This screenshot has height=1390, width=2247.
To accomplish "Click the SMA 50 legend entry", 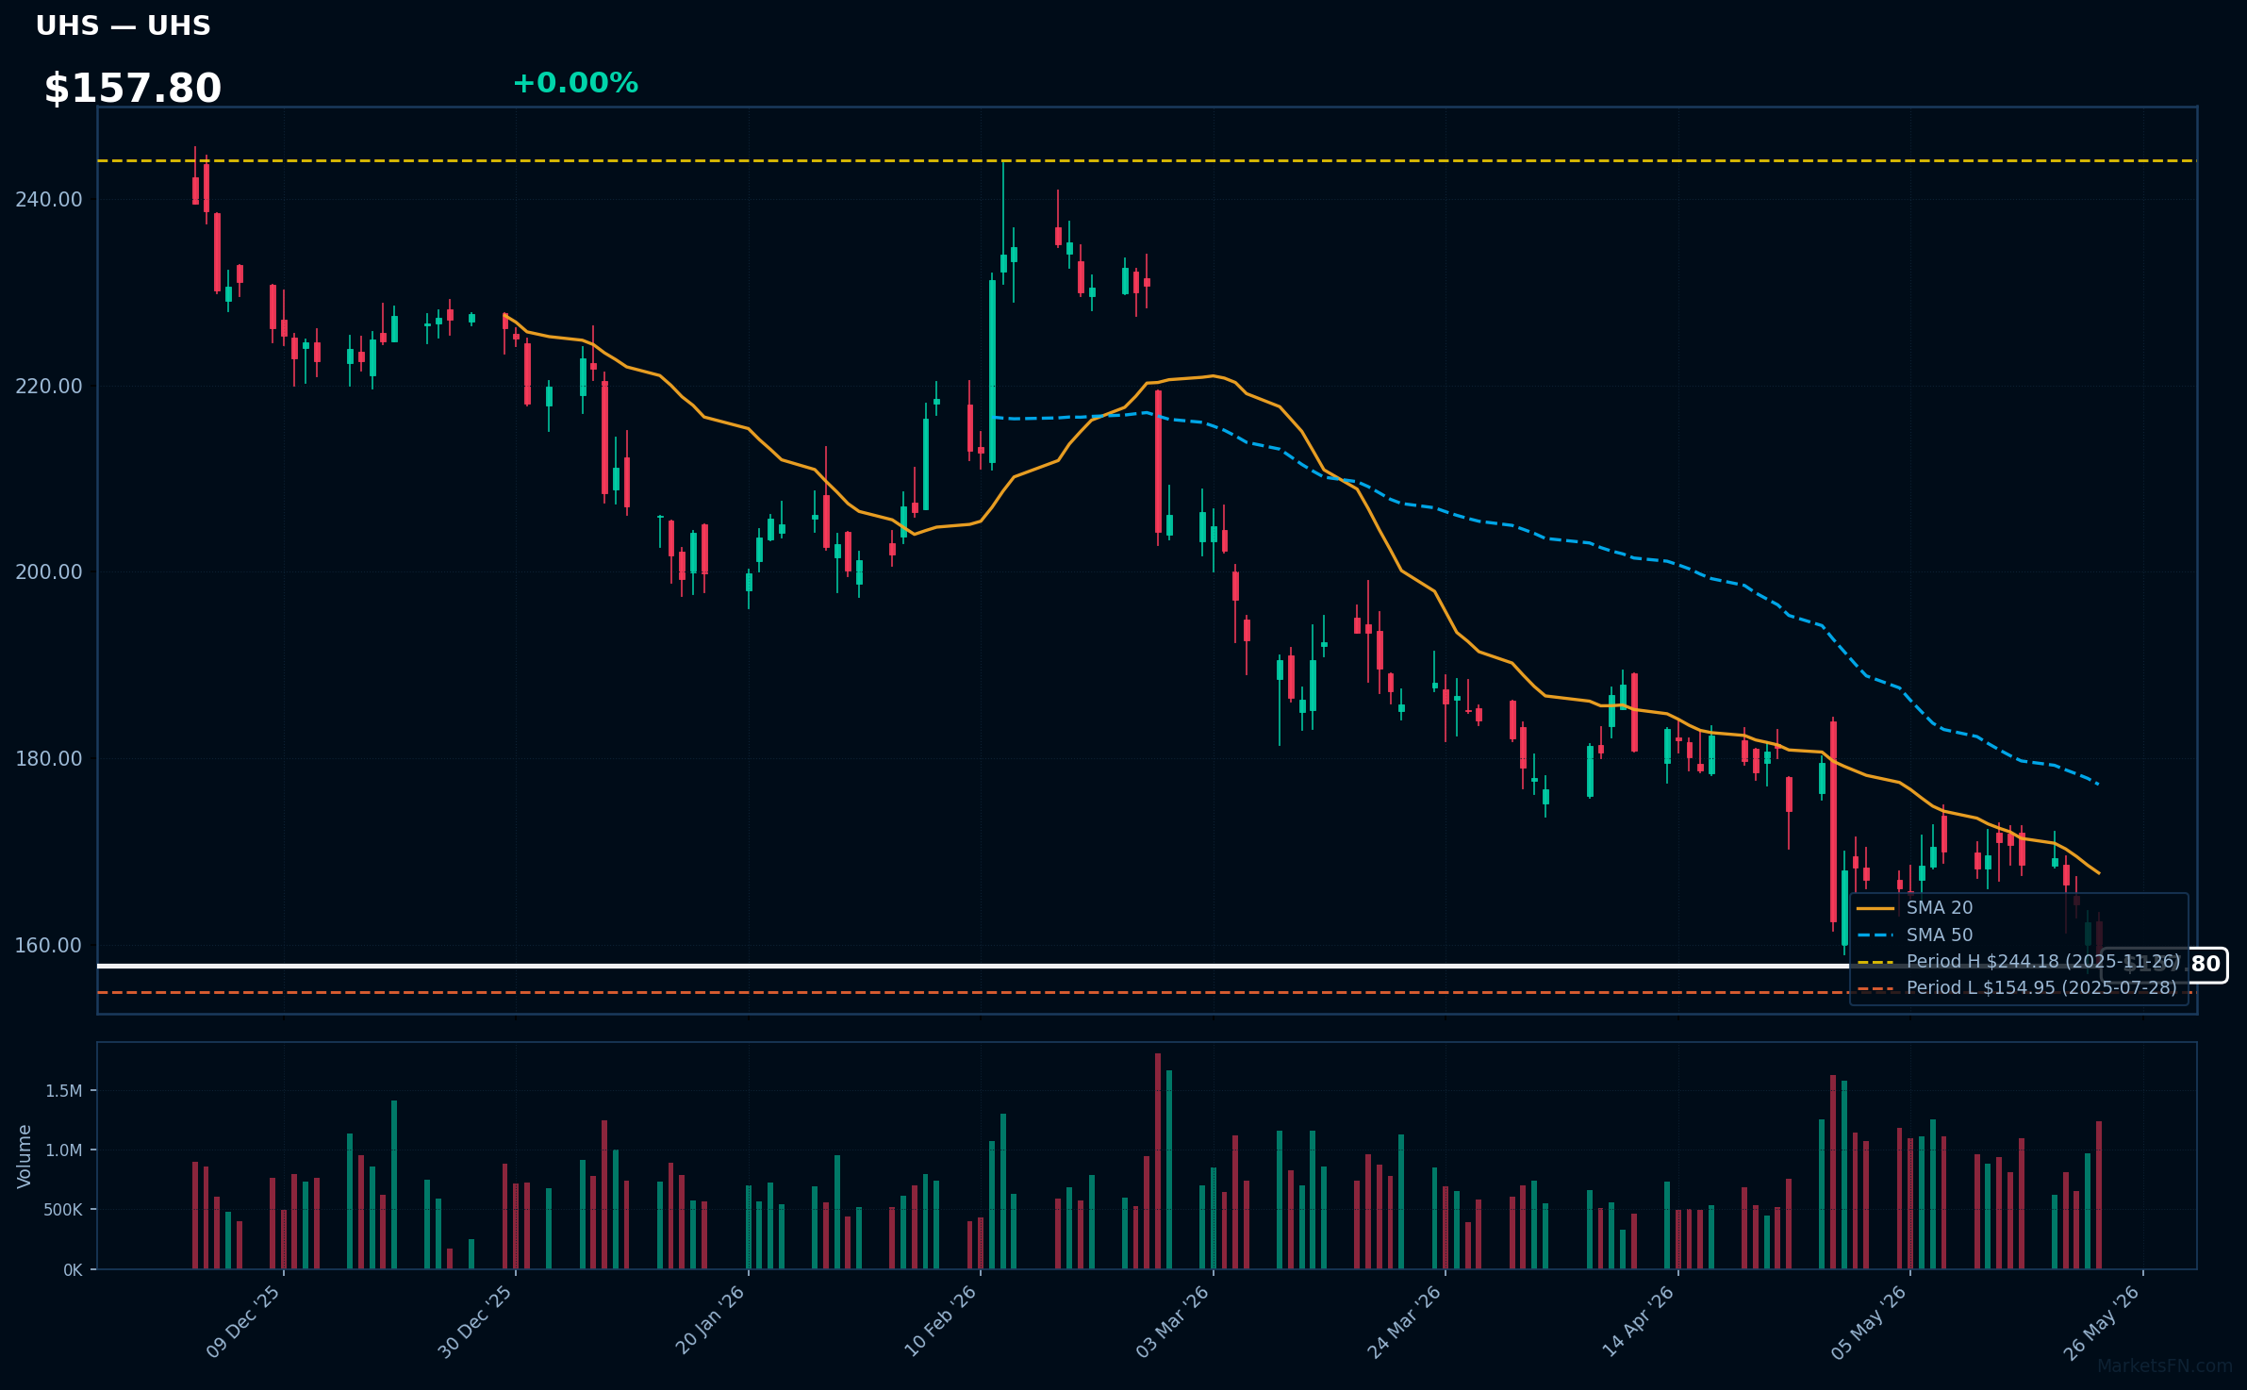I will (1914, 935).
